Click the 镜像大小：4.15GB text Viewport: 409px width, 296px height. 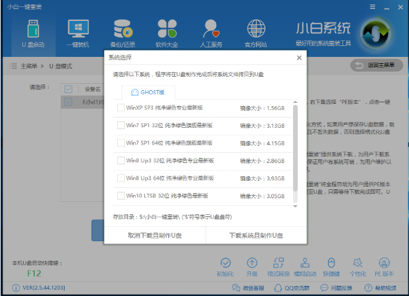[262, 143]
